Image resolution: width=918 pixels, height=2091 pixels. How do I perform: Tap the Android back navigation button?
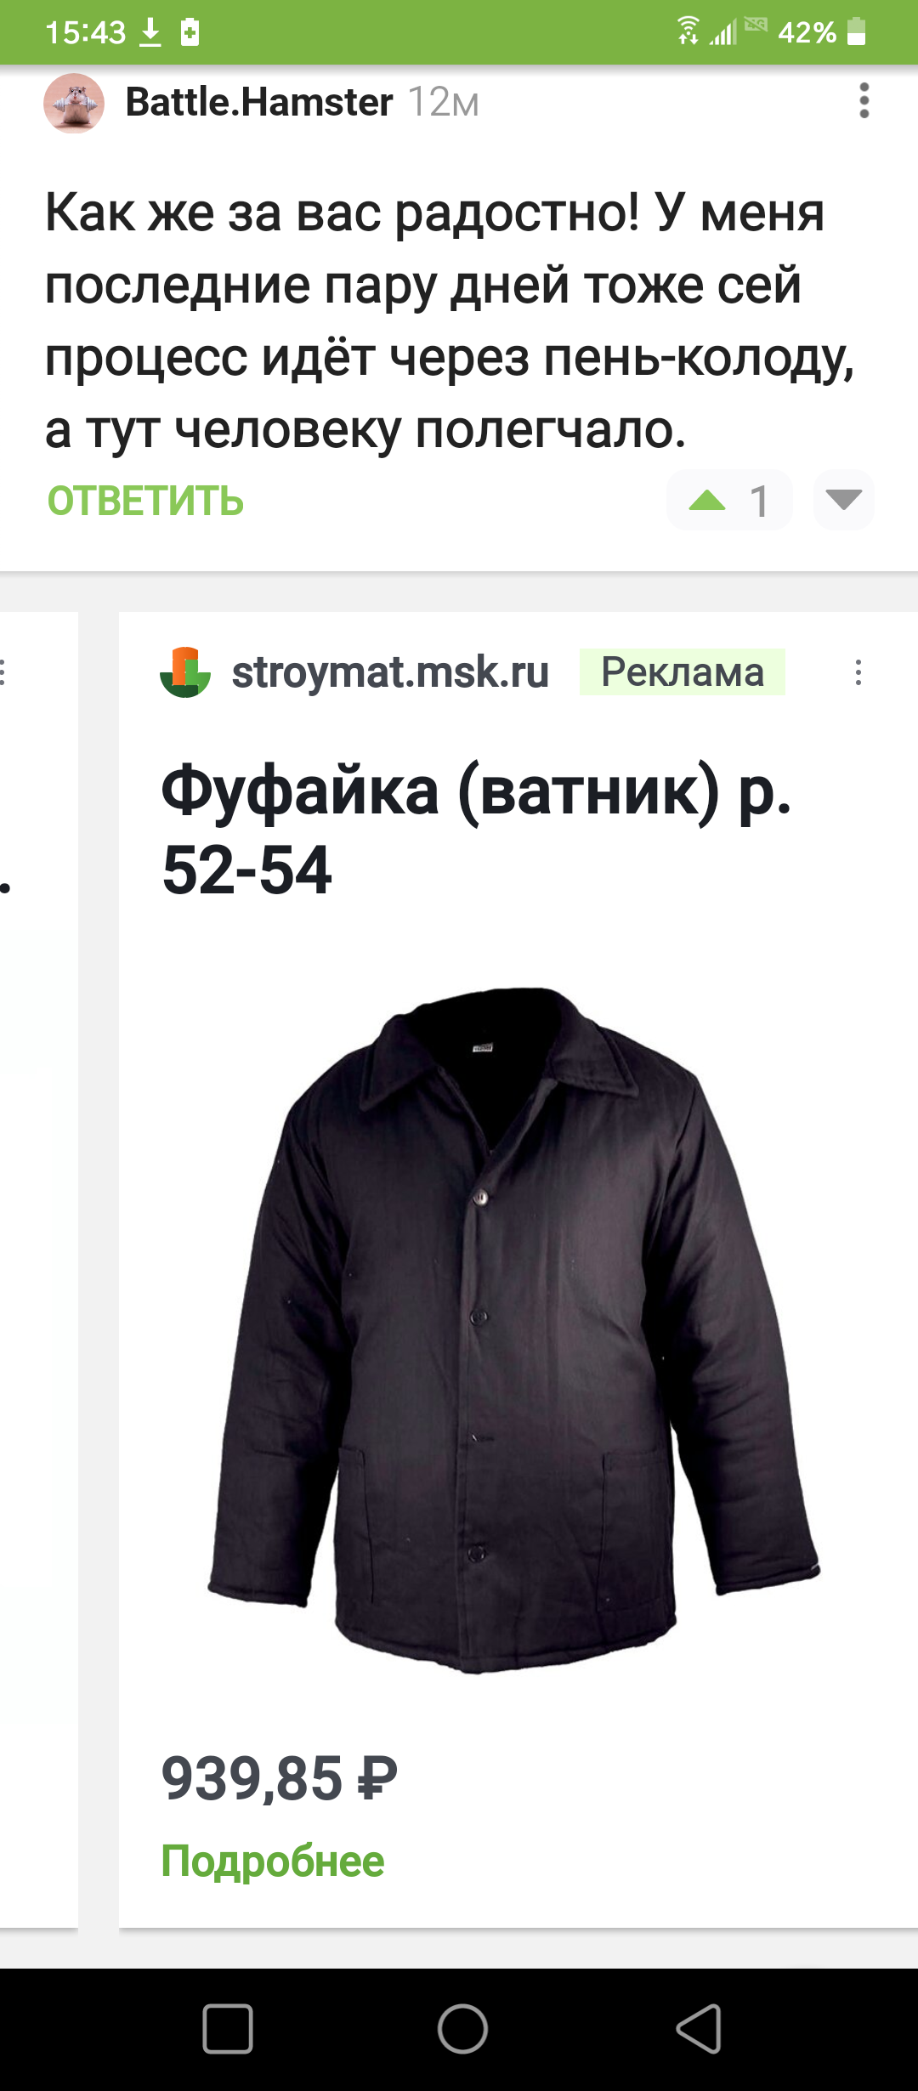[x=700, y=2029]
